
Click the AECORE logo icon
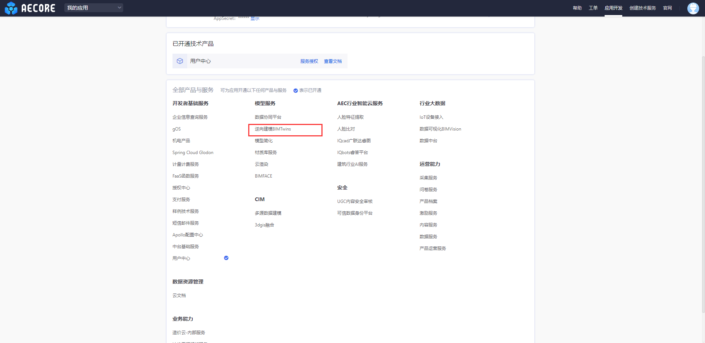point(11,8)
